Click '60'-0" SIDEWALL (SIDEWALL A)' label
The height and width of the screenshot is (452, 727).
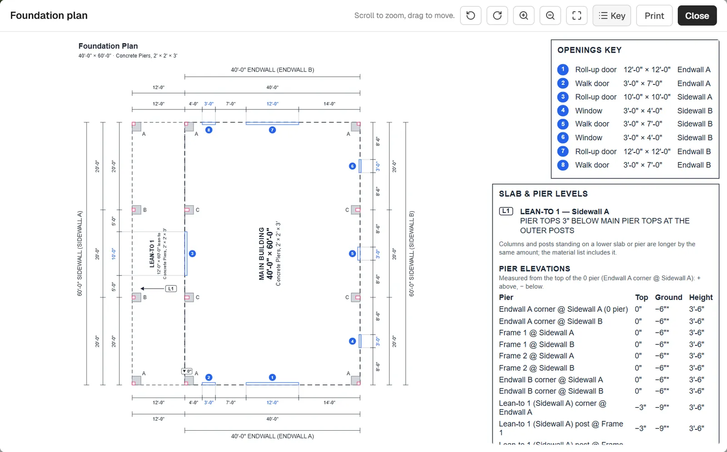[80, 254]
